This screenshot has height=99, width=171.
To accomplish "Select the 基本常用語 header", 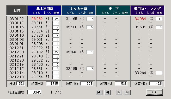I will (x=44, y=10).
